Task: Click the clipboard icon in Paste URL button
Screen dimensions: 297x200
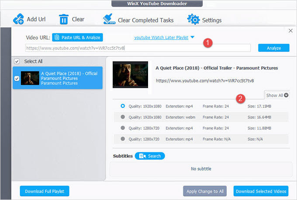Action: tap(57, 37)
